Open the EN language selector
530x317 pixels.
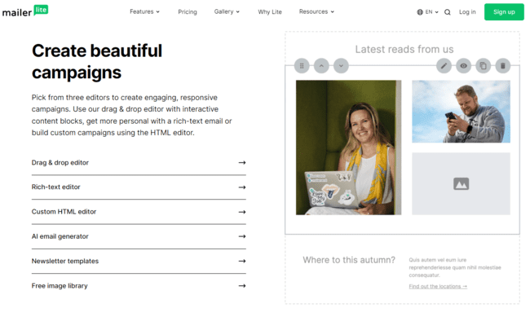(x=427, y=12)
